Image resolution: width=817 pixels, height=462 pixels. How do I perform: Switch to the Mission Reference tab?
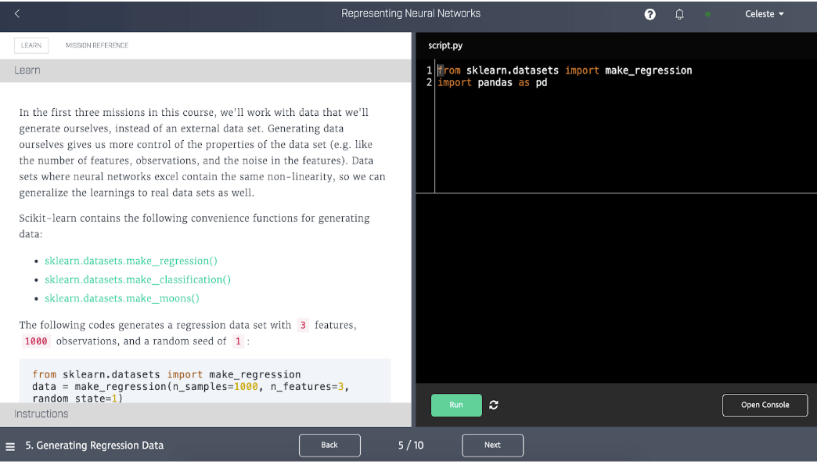[x=97, y=45]
